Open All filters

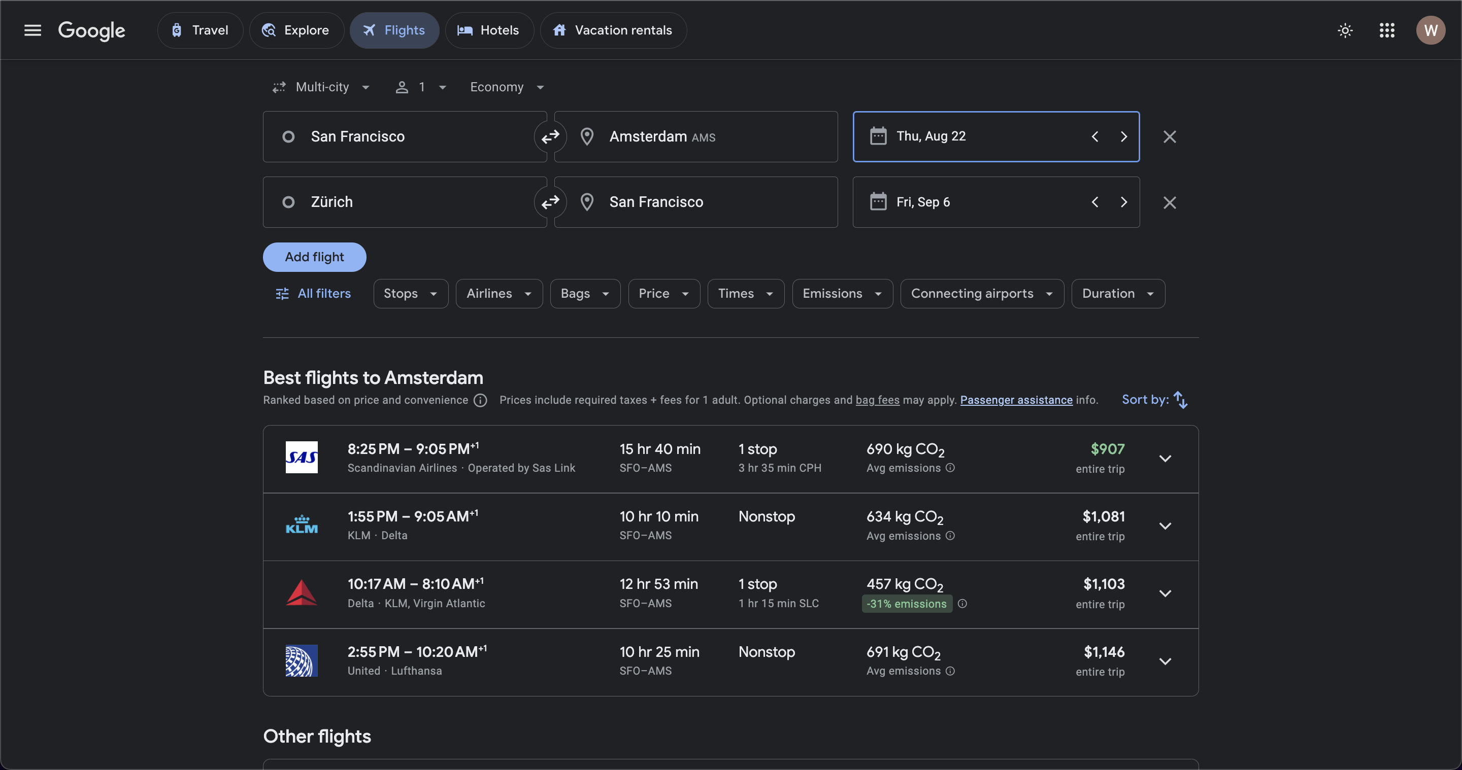(x=313, y=294)
